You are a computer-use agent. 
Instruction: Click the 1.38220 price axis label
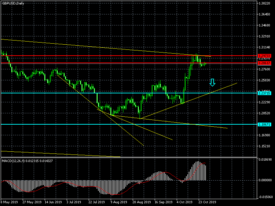[x=265, y=3]
